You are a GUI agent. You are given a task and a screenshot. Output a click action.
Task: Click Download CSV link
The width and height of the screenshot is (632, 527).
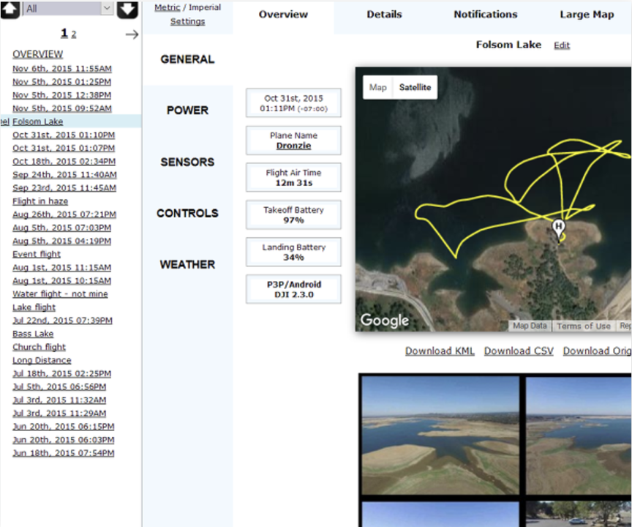519,351
